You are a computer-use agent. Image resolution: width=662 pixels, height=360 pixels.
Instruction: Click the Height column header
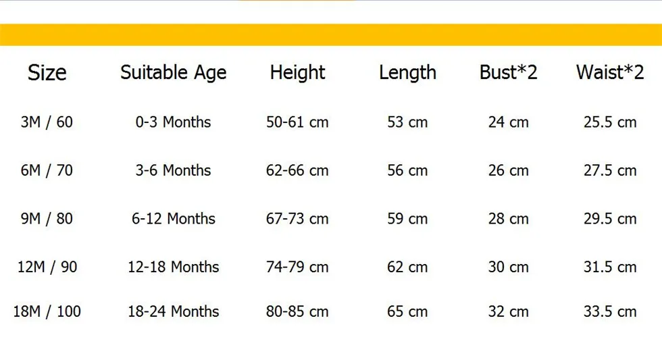click(x=297, y=72)
